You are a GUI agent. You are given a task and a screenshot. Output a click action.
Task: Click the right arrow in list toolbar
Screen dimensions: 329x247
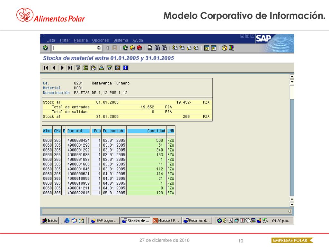tap(62, 68)
